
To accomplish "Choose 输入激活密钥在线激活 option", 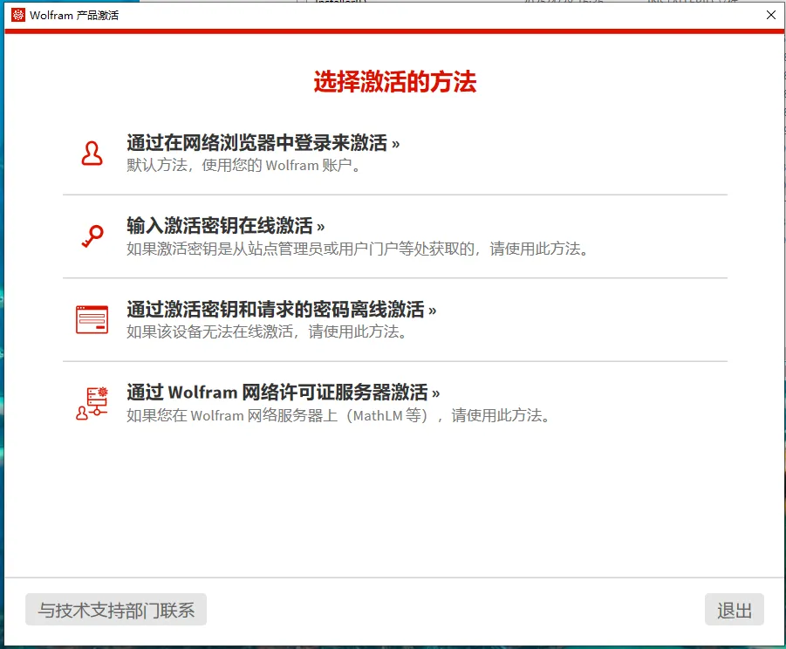I will point(226,226).
